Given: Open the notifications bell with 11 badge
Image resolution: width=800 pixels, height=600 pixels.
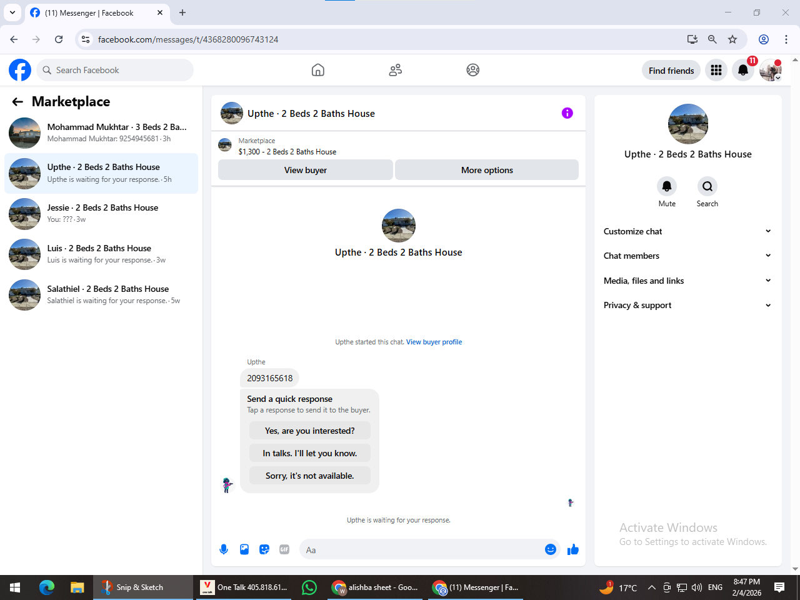Looking at the screenshot, I should [x=743, y=70].
